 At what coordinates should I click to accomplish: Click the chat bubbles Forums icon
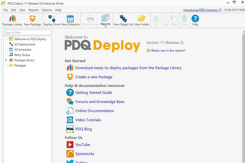(70, 101)
